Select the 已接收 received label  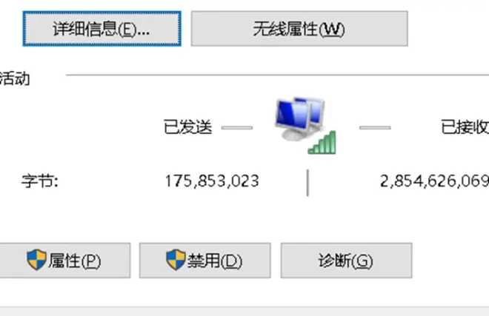coord(465,127)
